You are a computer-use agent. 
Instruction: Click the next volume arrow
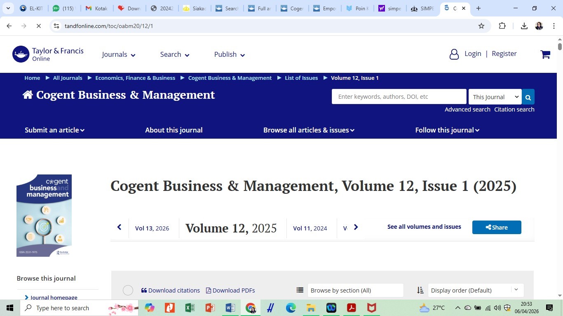[356, 227]
